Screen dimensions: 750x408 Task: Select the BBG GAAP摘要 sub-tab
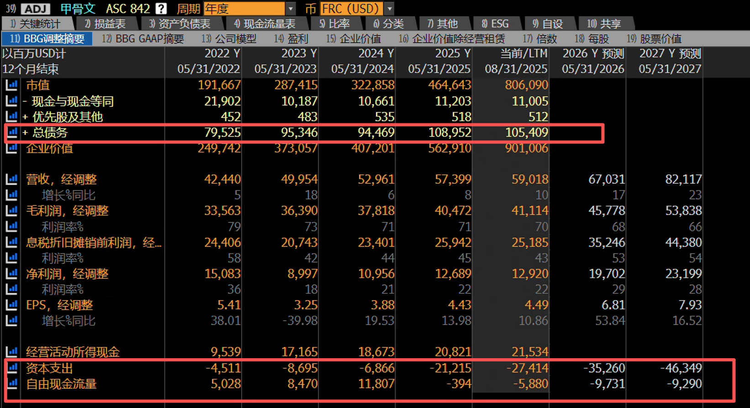[143, 39]
